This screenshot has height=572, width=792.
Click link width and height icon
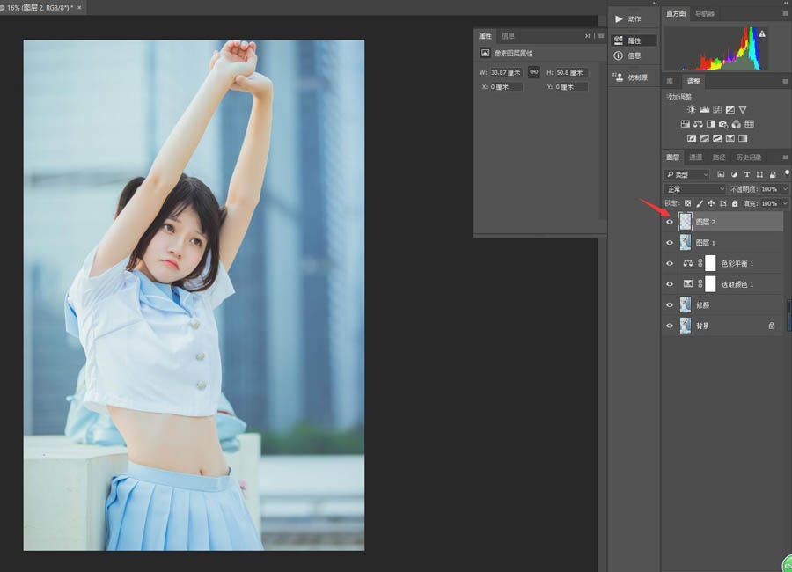533,72
